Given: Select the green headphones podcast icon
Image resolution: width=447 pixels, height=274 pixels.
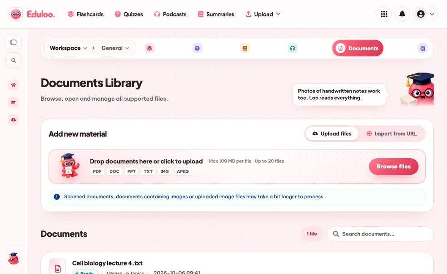Looking at the screenshot, I should click(293, 48).
